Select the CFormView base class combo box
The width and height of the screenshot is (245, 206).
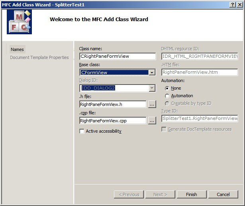point(118,73)
